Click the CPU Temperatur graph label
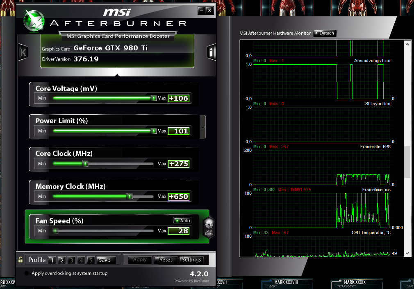414x289 pixels. click(371, 233)
